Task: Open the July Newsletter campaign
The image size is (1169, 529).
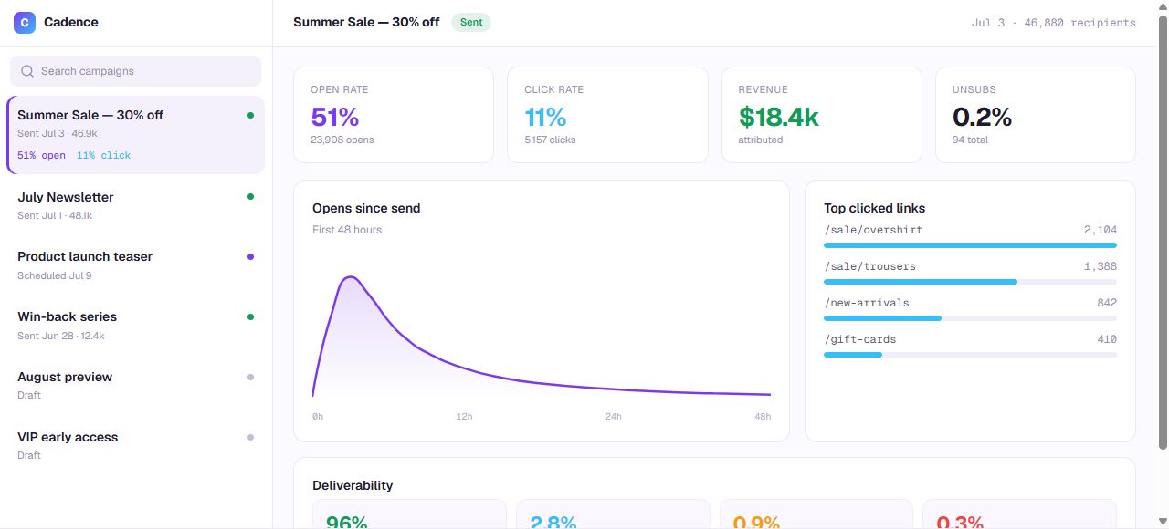Action: (135, 206)
